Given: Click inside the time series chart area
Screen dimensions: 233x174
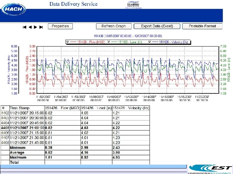Looking at the screenshot, I should click(128, 70).
